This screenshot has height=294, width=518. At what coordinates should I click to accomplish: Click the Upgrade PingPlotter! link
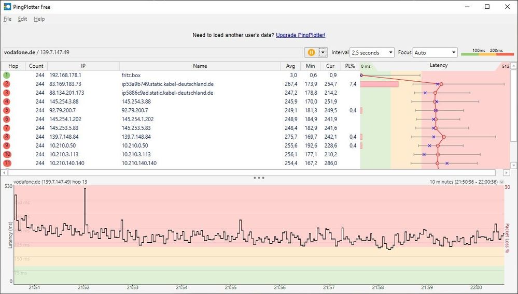click(301, 35)
